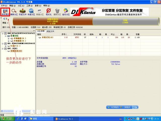This screenshot has height=121, width=161.
Task: Click the Format (格式化) toolbar icon
Action: click(x=49, y=12)
